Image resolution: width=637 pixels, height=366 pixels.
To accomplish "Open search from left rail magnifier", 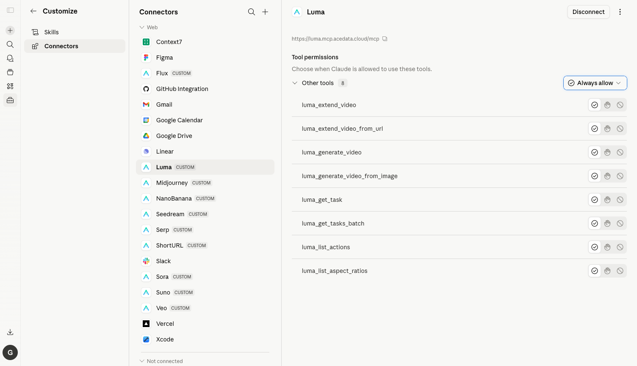I will (x=10, y=44).
